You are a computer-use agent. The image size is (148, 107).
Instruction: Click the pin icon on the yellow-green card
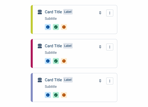[x=100, y=13]
